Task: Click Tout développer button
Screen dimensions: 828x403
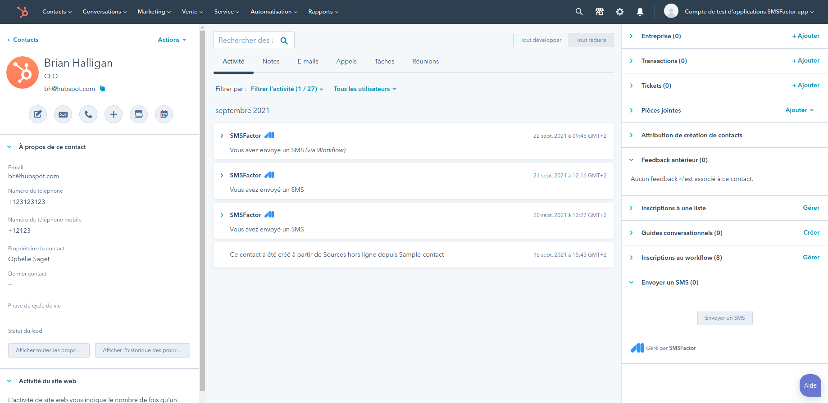Action: (x=541, y=40)
